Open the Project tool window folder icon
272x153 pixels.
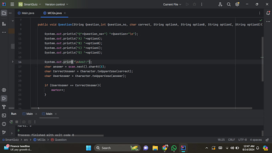(x=4, y=13)
